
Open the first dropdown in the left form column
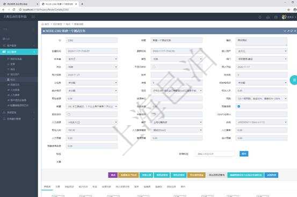[x=92, y=59]
